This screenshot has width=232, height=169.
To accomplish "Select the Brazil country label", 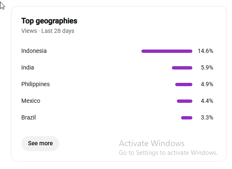I will pyautogui.click(x=28, y=118).
